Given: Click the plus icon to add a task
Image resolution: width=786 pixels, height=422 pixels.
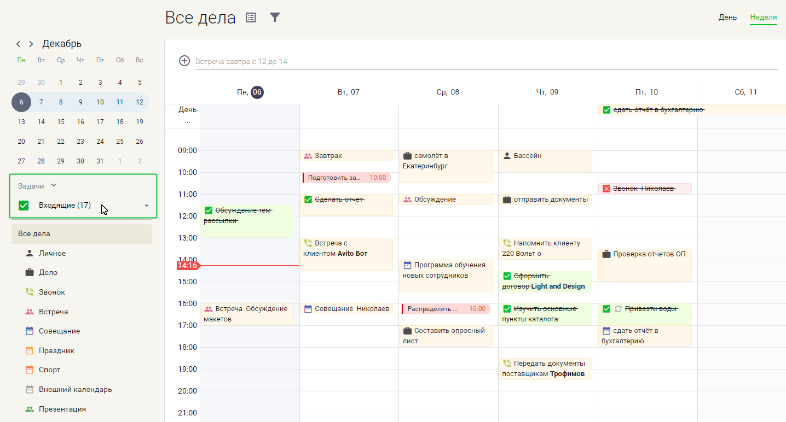Looking at the screenshot, I should [x=184, y=61].
